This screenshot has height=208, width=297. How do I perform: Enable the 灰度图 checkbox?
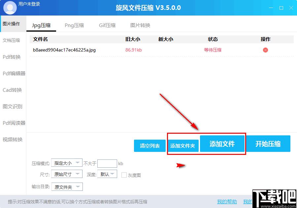tap(124, 175)
